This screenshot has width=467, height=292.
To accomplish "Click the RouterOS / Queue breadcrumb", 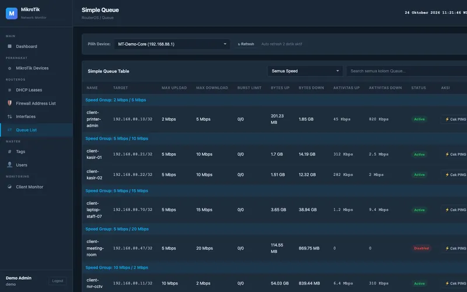I will (97, 18).
